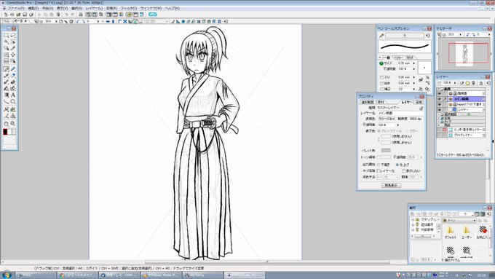Click rotate-left icon in second toolbar row
Screen dimensions: 495x279
pos(78,21)
